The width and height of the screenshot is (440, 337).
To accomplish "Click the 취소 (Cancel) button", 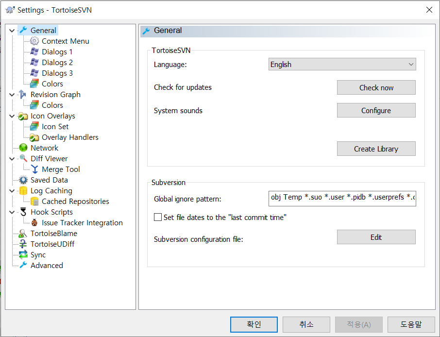I will [306, 324].
